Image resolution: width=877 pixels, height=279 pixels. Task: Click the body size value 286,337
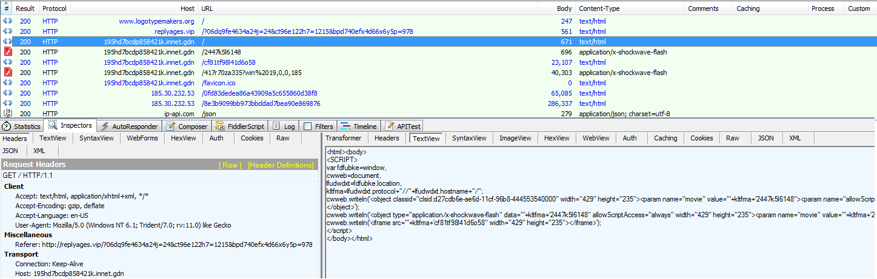pyautogui.click(x=559, y=103)
